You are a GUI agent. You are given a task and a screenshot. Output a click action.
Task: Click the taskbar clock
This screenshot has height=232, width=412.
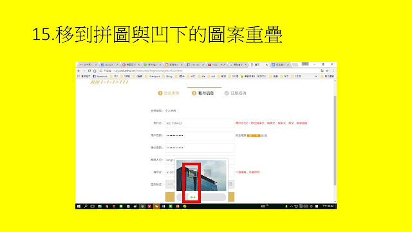point(328,206)
